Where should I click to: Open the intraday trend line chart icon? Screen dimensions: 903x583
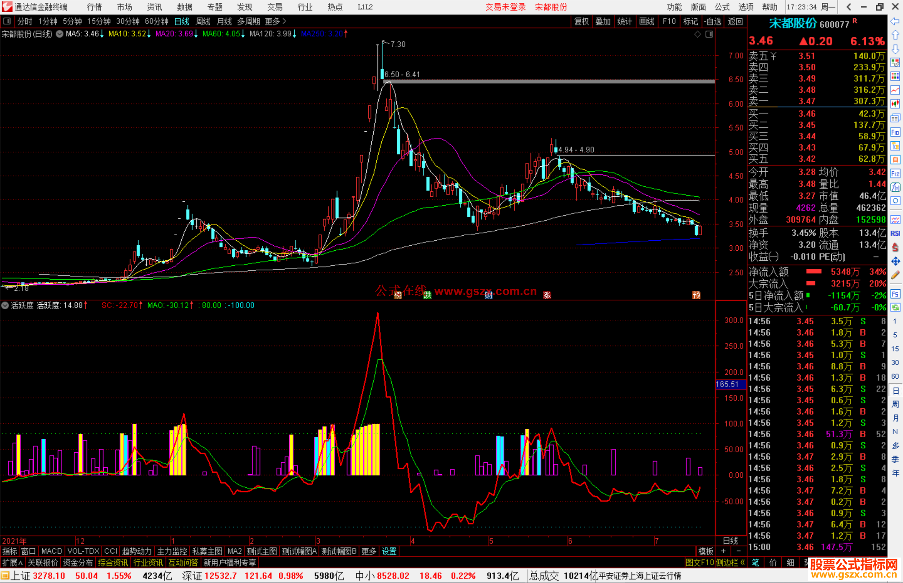pyautogui.click(x=895, y=90)
